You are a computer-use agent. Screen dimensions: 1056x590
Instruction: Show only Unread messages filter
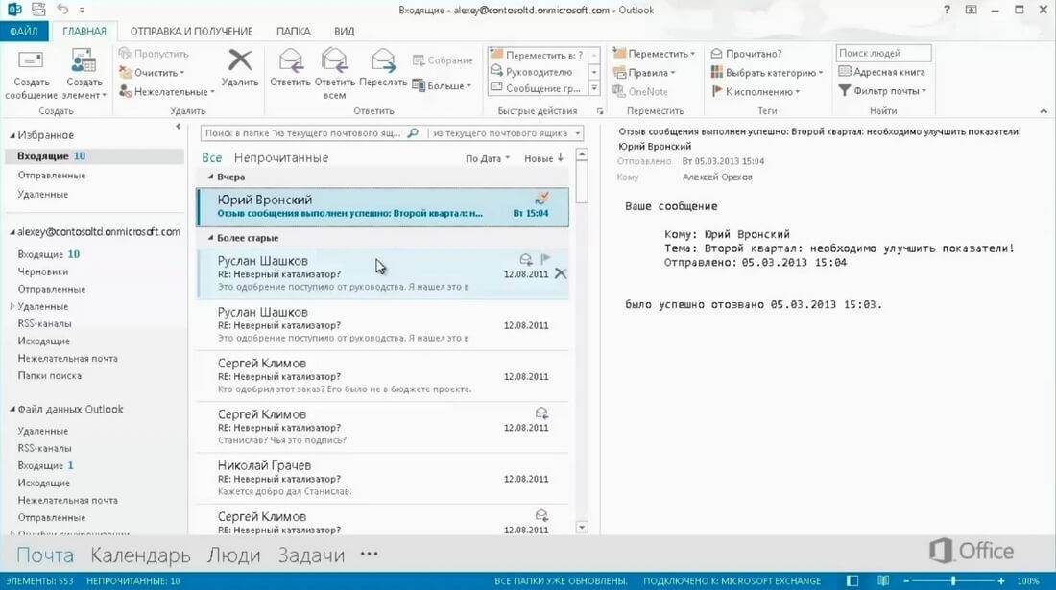280,158
